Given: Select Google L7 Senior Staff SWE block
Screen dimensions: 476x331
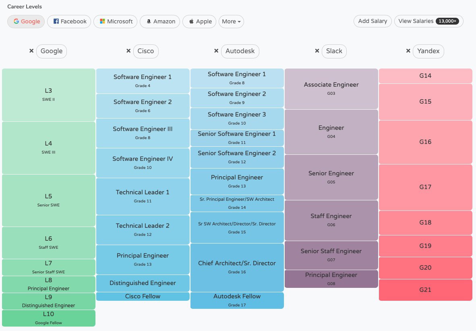Looking at the screenshot, I should point(49,267).
